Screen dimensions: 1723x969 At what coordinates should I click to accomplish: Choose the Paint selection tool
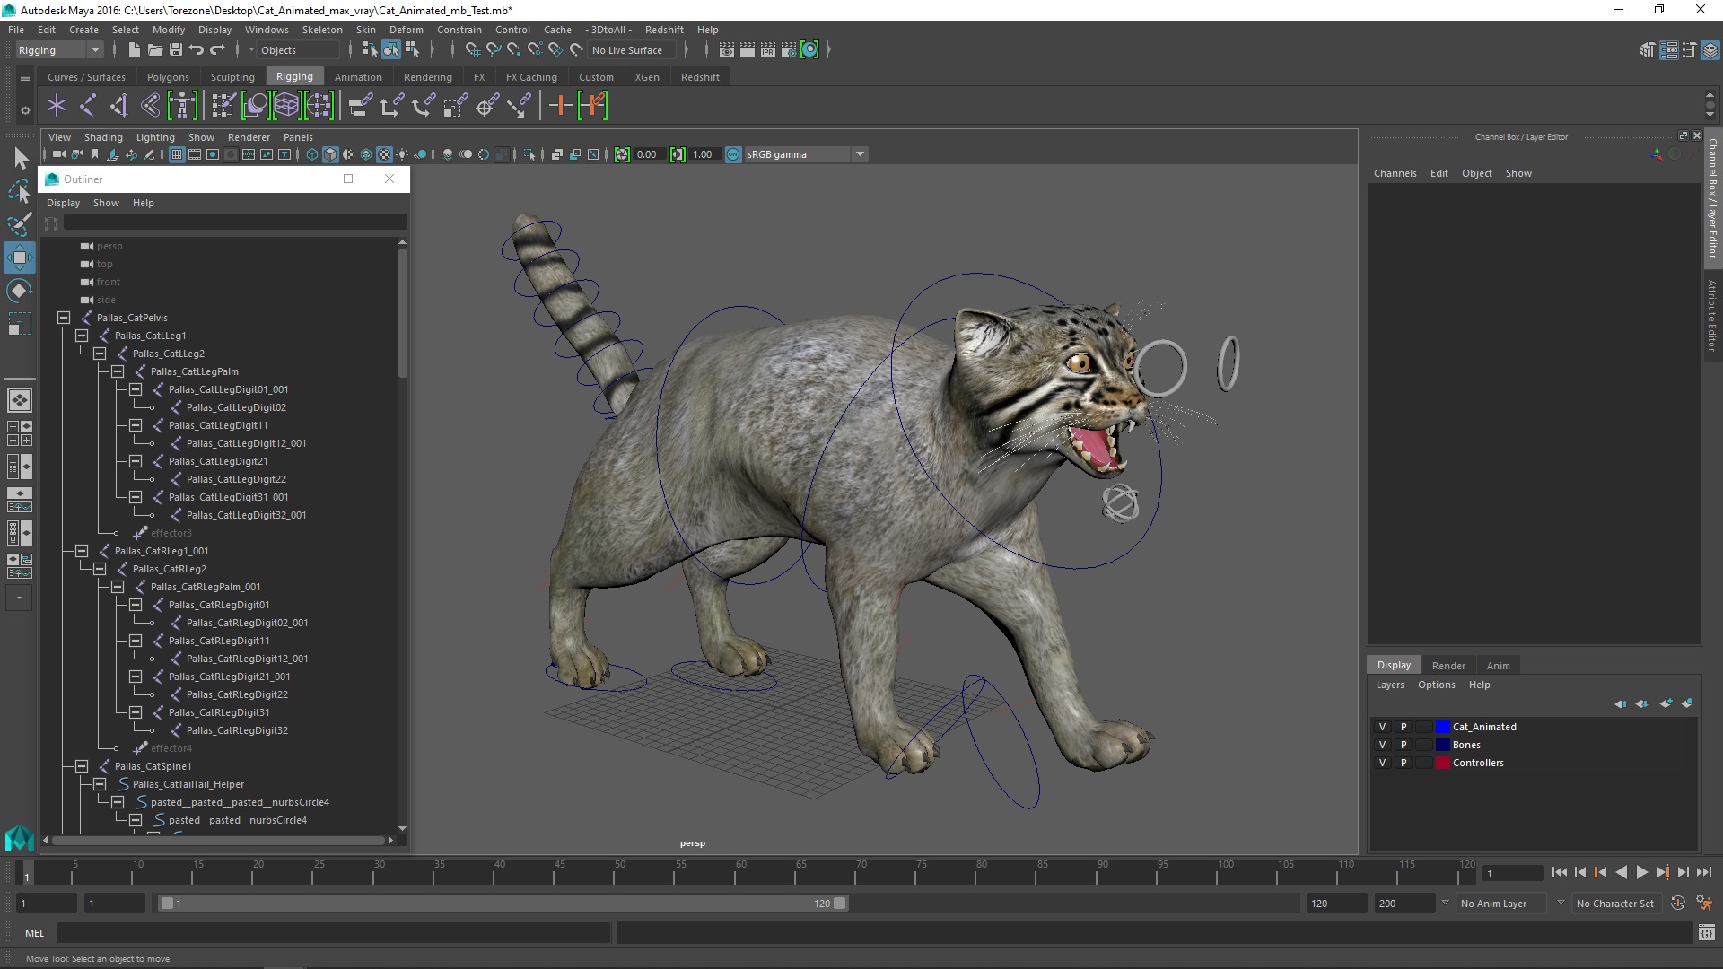point(20,223)
